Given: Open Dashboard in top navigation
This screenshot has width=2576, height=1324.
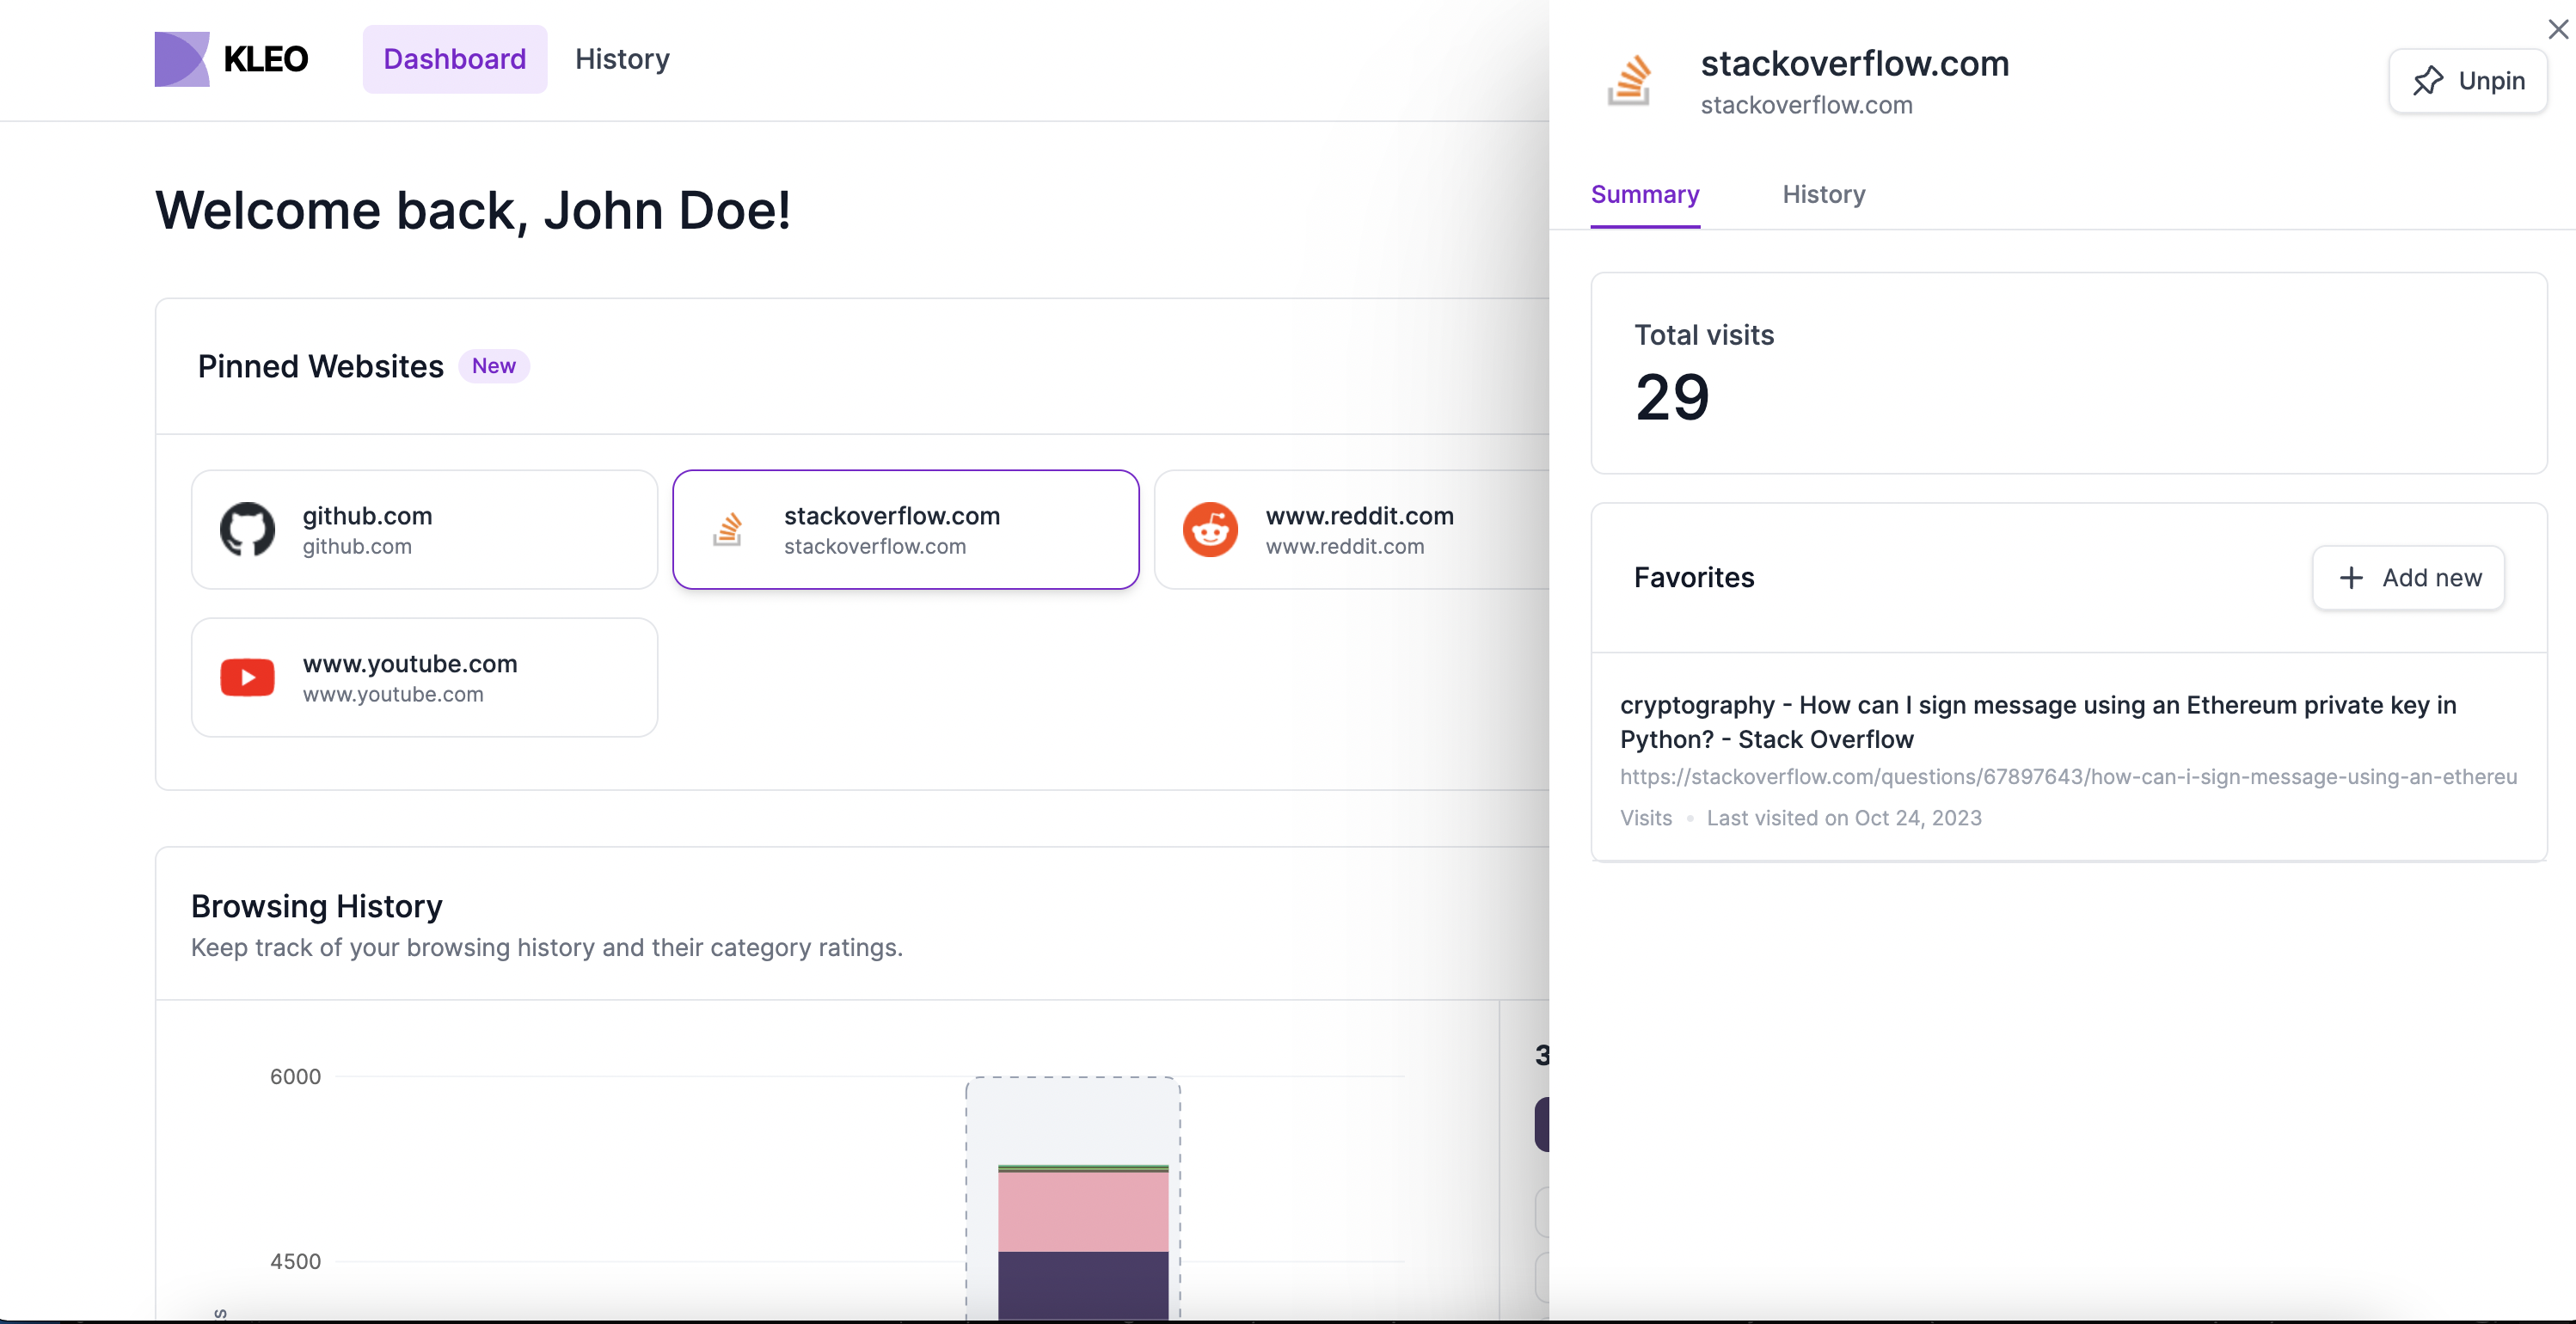Looking at the screenshot, I should 454,59.
